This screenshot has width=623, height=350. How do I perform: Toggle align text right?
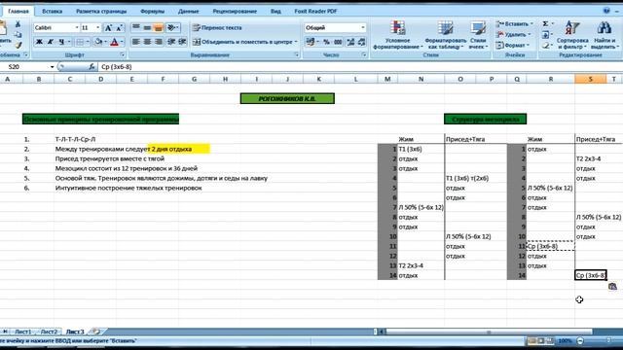click(158, 42)
